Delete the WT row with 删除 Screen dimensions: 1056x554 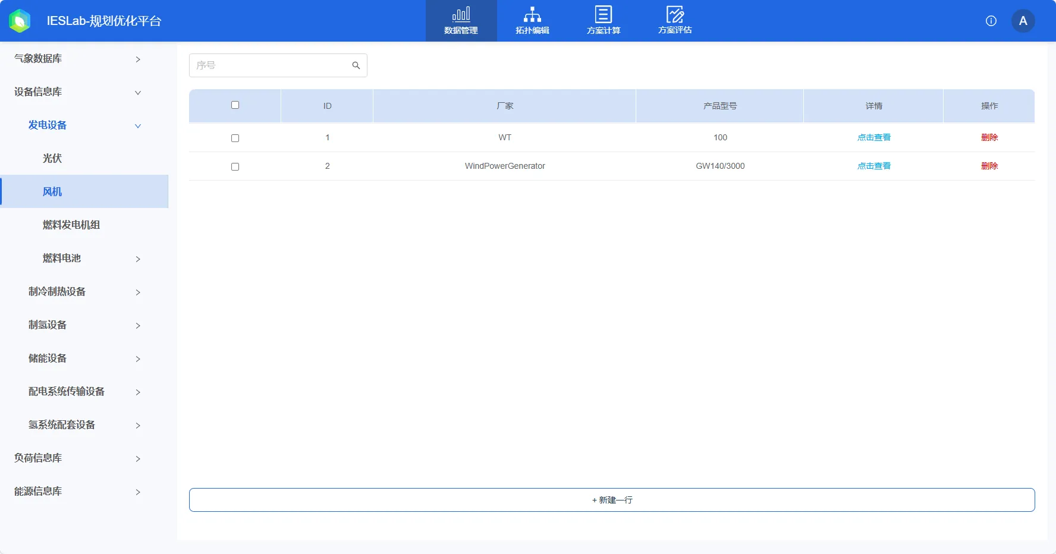coord(989,137)
